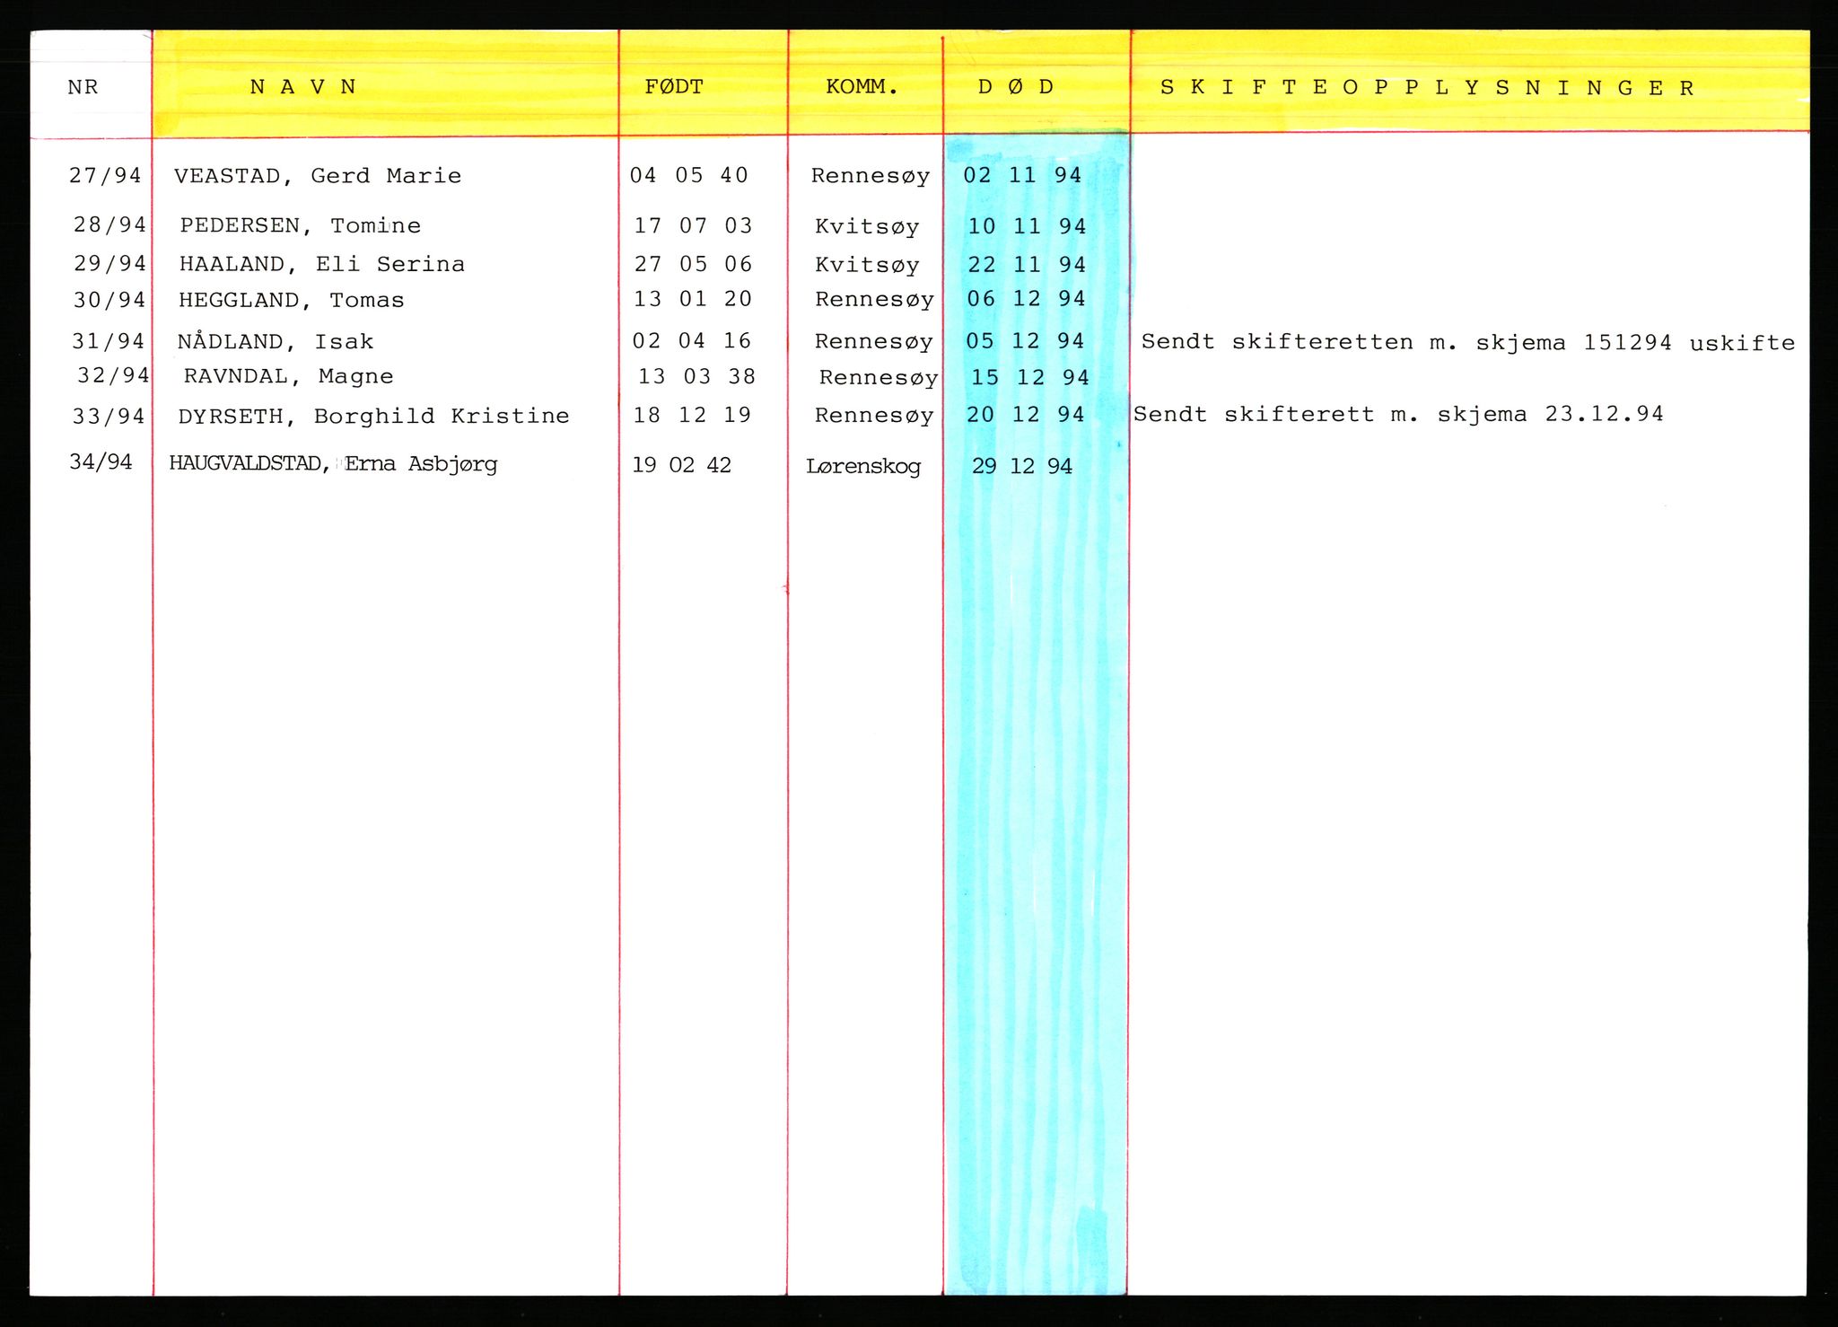Screen dimensions: 1838x1327
Task: Click birth date 02 04 16
Action: coord(691,340)
